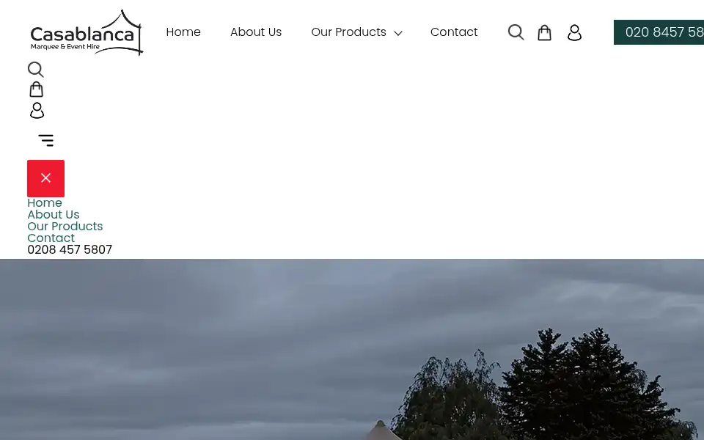
Task: Call the 020 8457 phone button
Action: click(659, 32)
